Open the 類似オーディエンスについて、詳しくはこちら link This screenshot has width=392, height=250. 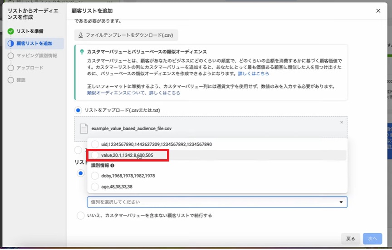point(133,93)
